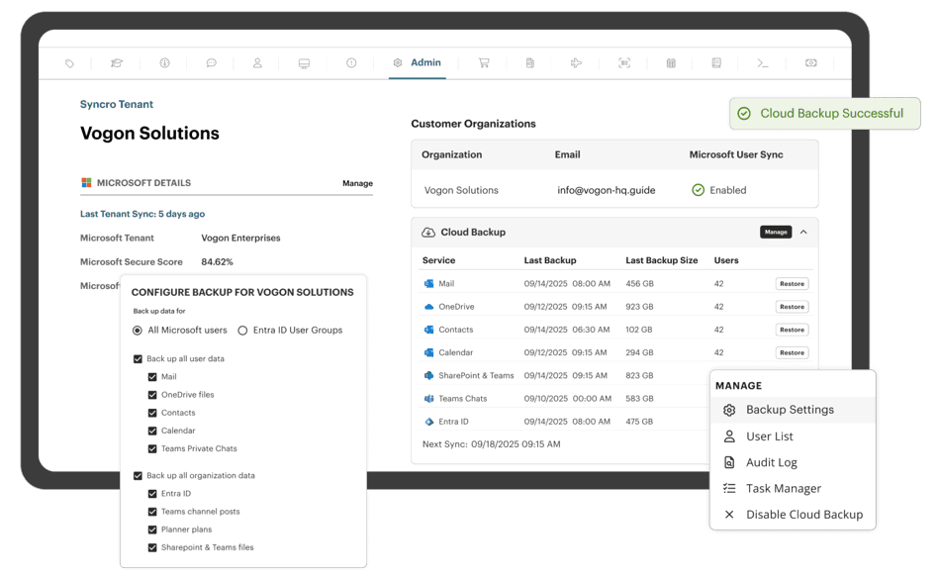Image resolution: width=940 pixels, height=579 pixels.
Task: Choose Task Manager from the Manage menu
Action: (793, 489)
